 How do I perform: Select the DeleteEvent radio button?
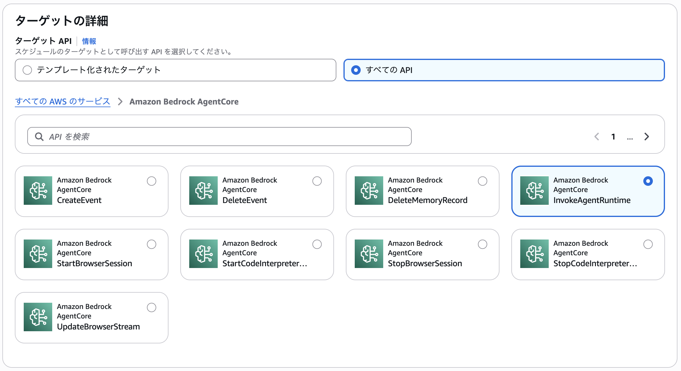pyautogui.click(x=317, y=181)
